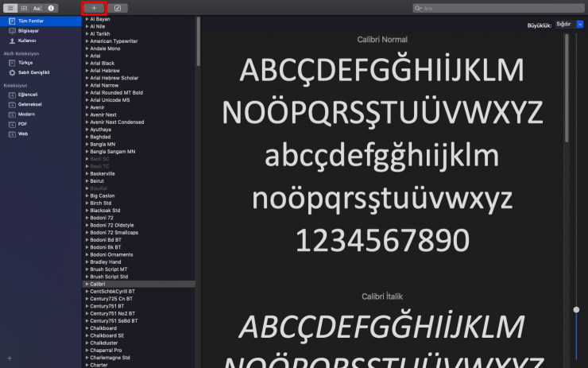
Task: Click the Eğlenceli collection icon
Action: (x=12, y=95)
